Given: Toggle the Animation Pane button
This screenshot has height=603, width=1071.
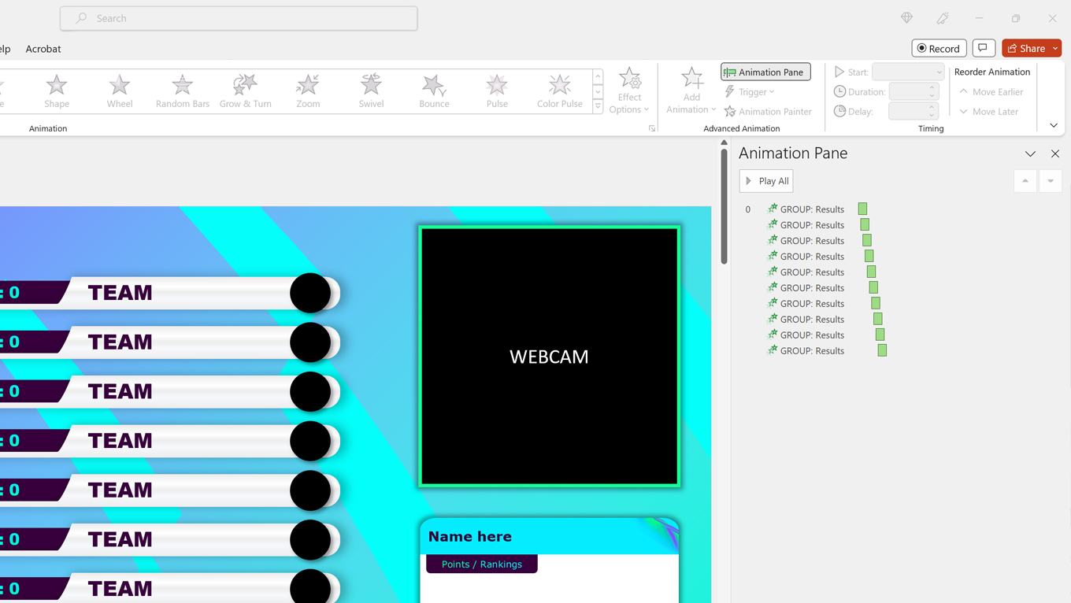Looking at the screenshot, I should tap(765, 72).
